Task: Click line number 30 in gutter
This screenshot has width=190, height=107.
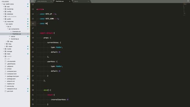Action: 33,90
